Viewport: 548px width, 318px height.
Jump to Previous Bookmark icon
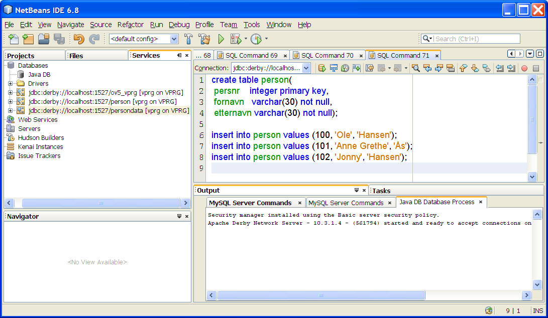coord(463,68)
